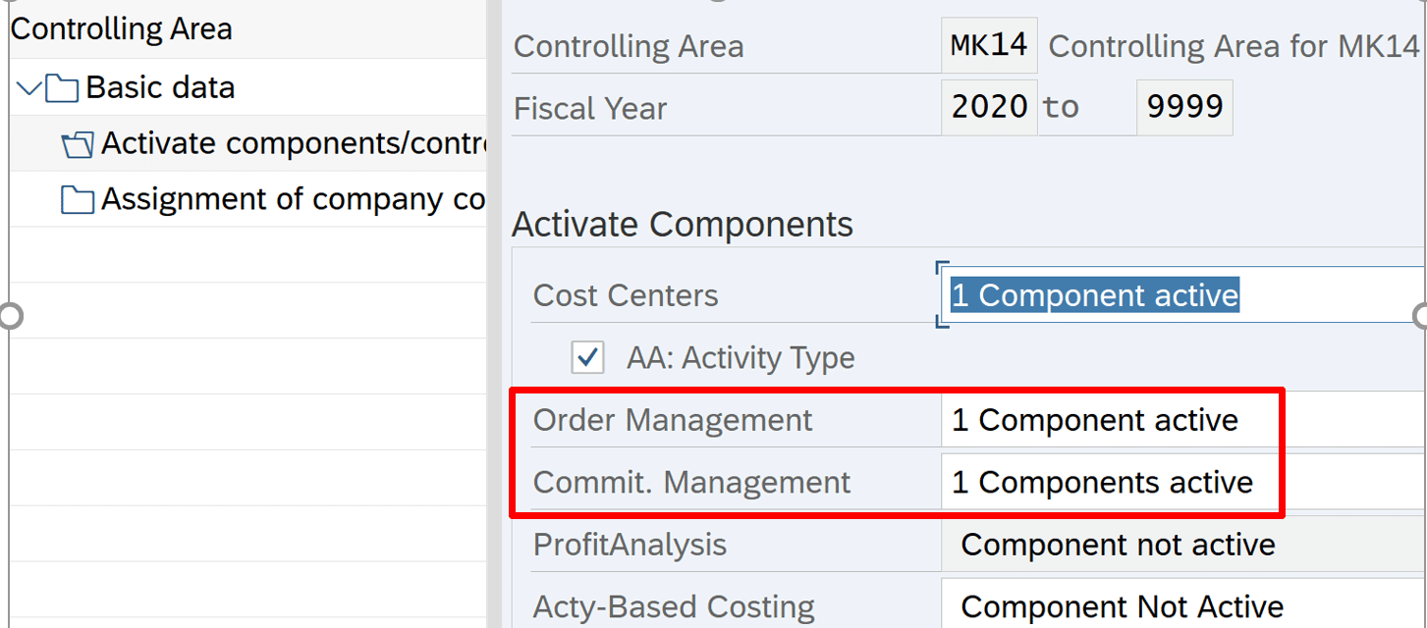
Task: Click the vertical splitter between tree and details
Action: coord(494,314)
